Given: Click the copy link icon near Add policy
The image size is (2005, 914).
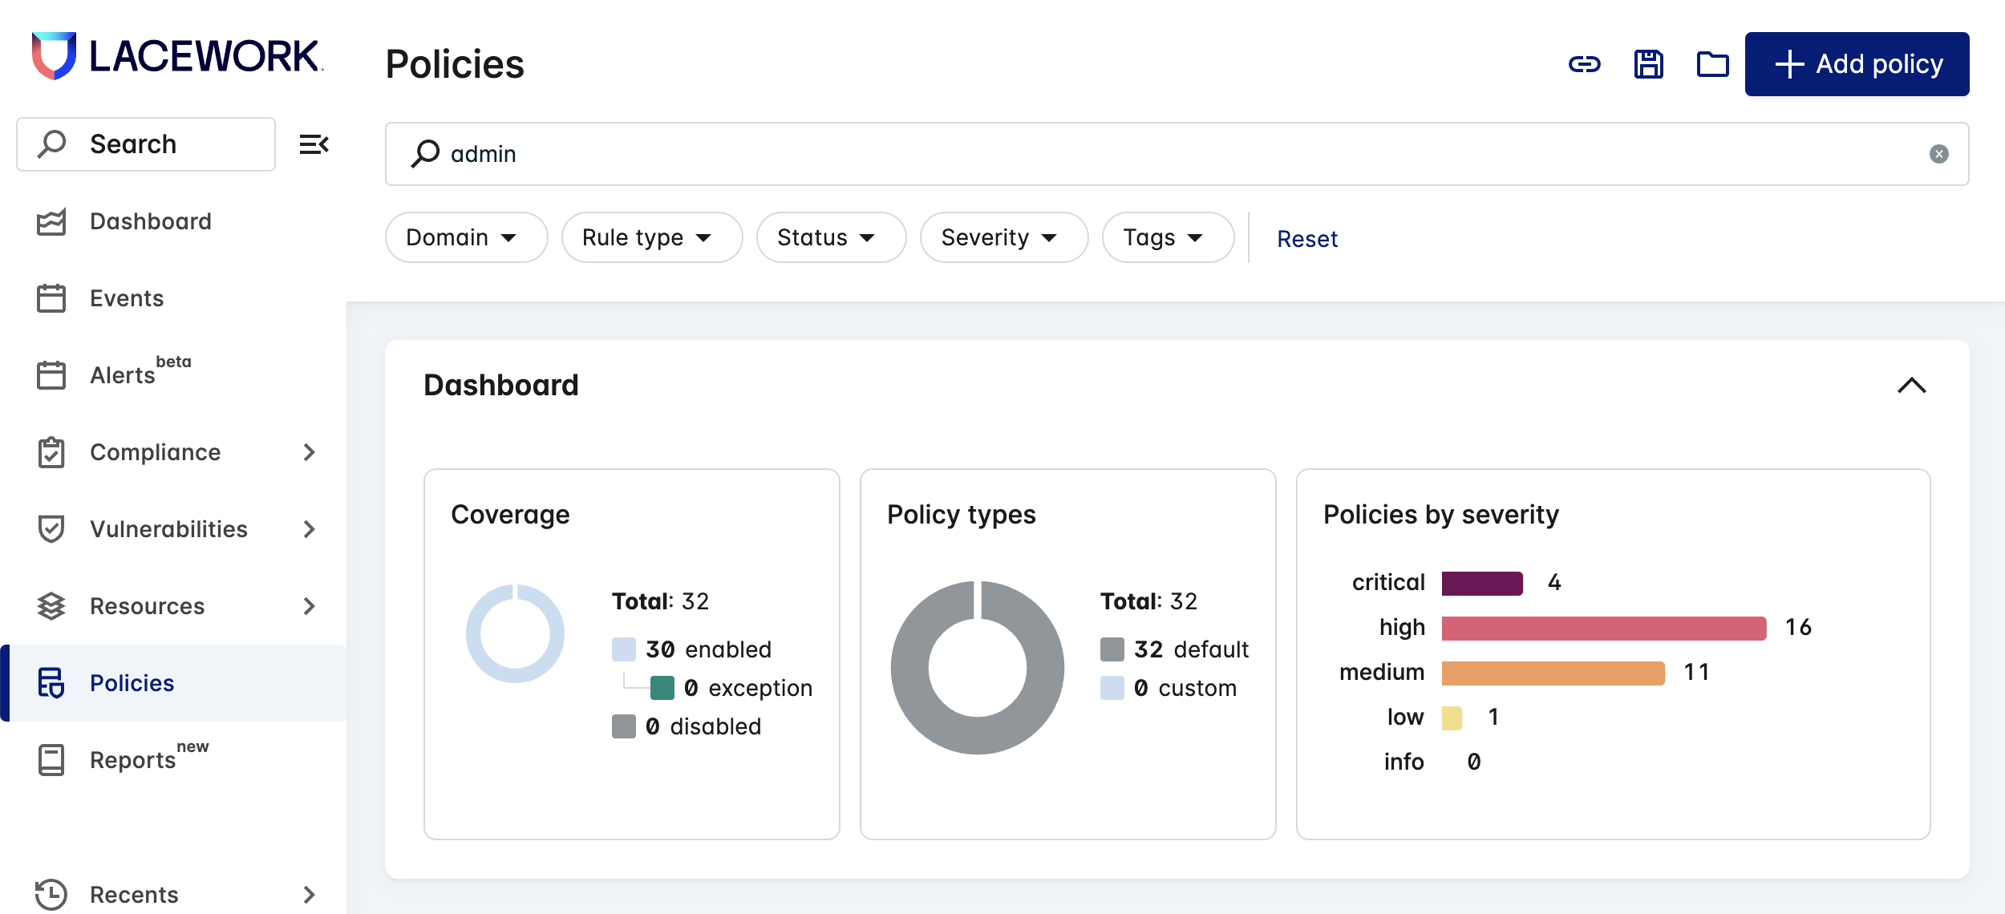Looking at the screenshot, I should click(x=1584, y=64).
